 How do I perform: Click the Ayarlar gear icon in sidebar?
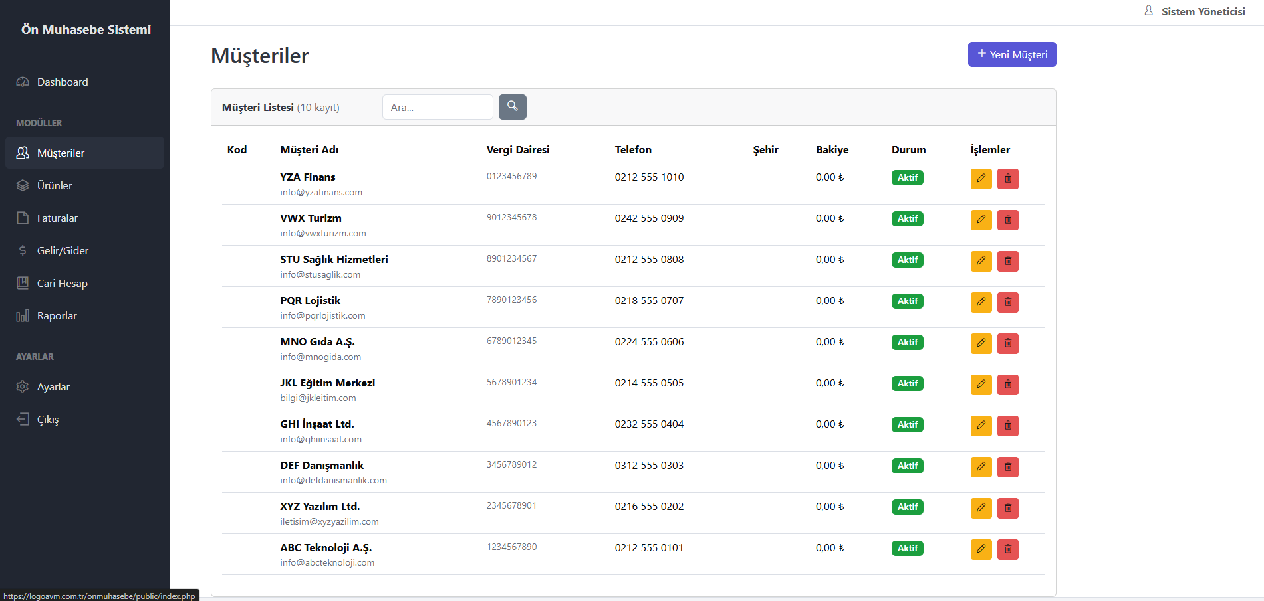click(23, 386)
